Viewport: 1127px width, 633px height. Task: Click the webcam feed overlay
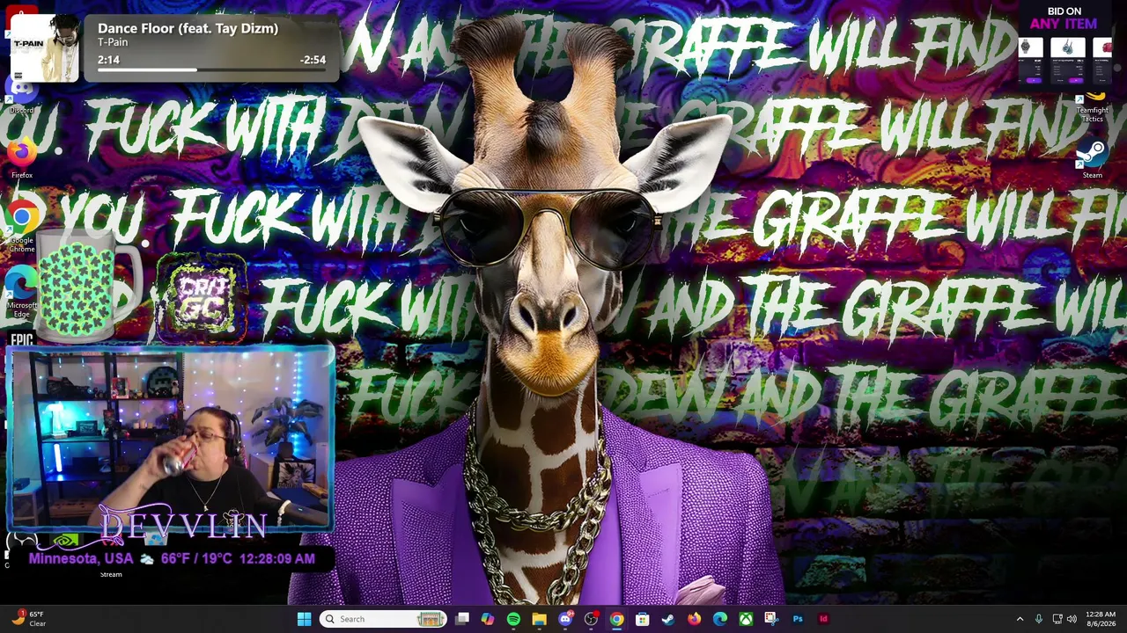(170, 440)
